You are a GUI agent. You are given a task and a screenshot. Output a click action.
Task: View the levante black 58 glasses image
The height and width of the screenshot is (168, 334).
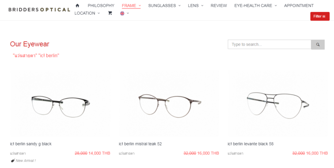[x=277, y=104]
